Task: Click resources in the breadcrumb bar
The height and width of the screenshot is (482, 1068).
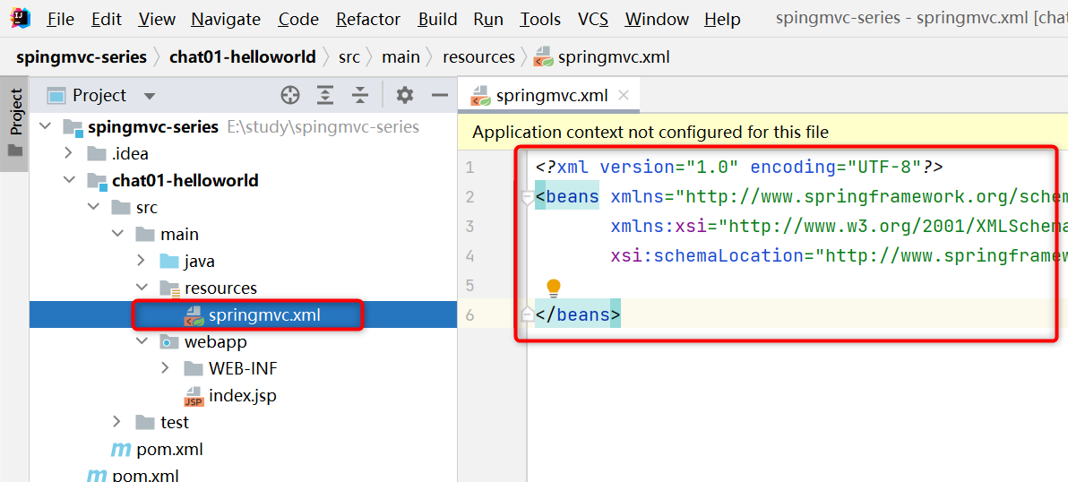Action: [x=478, y=57]
